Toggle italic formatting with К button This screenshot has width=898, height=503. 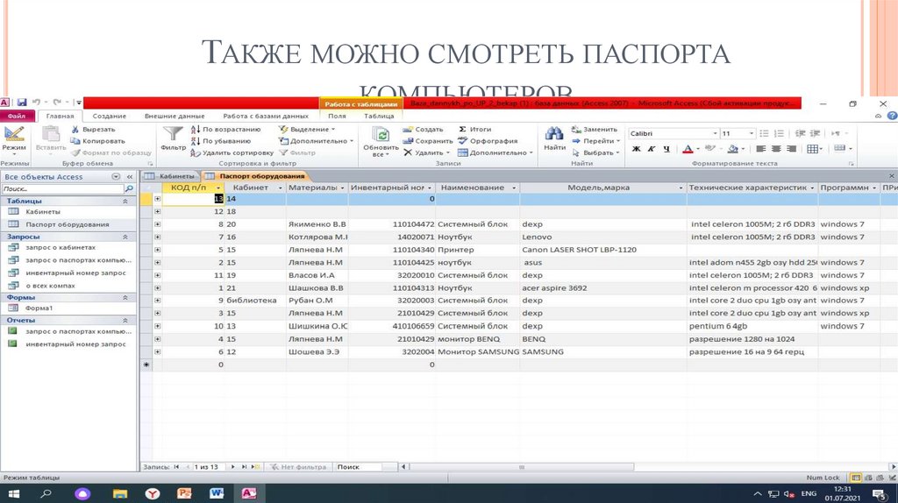pos(651,149)
